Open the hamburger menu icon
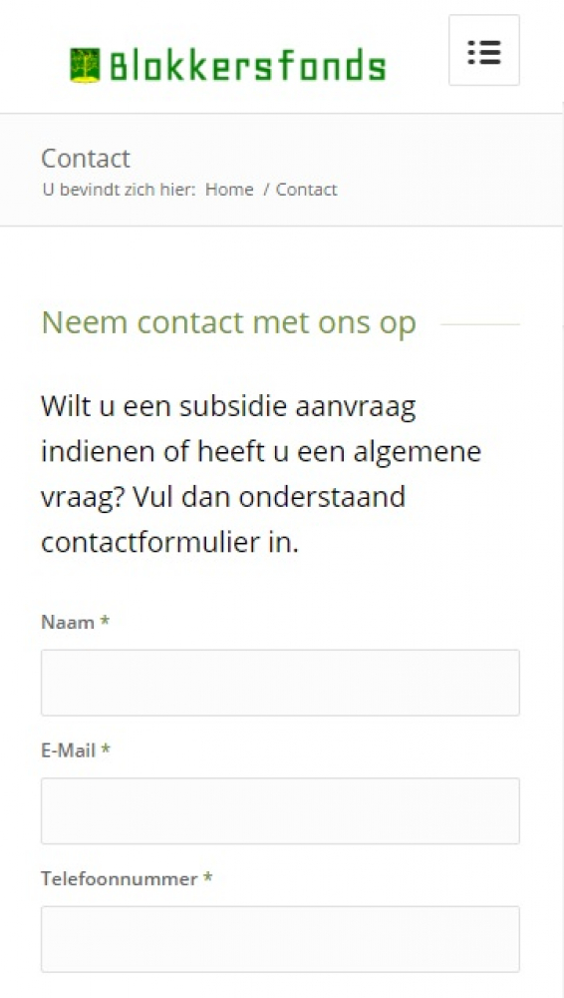This screenshot has height=998, width=564. [484, 50]
